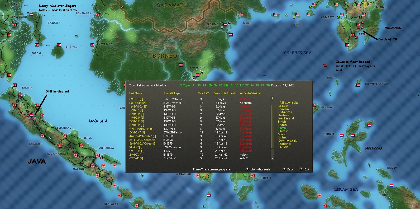Viewport: 420px width, 209px height.
Task: Click the scrollbar down arrow in the schedule
Action: pos(273,159)
